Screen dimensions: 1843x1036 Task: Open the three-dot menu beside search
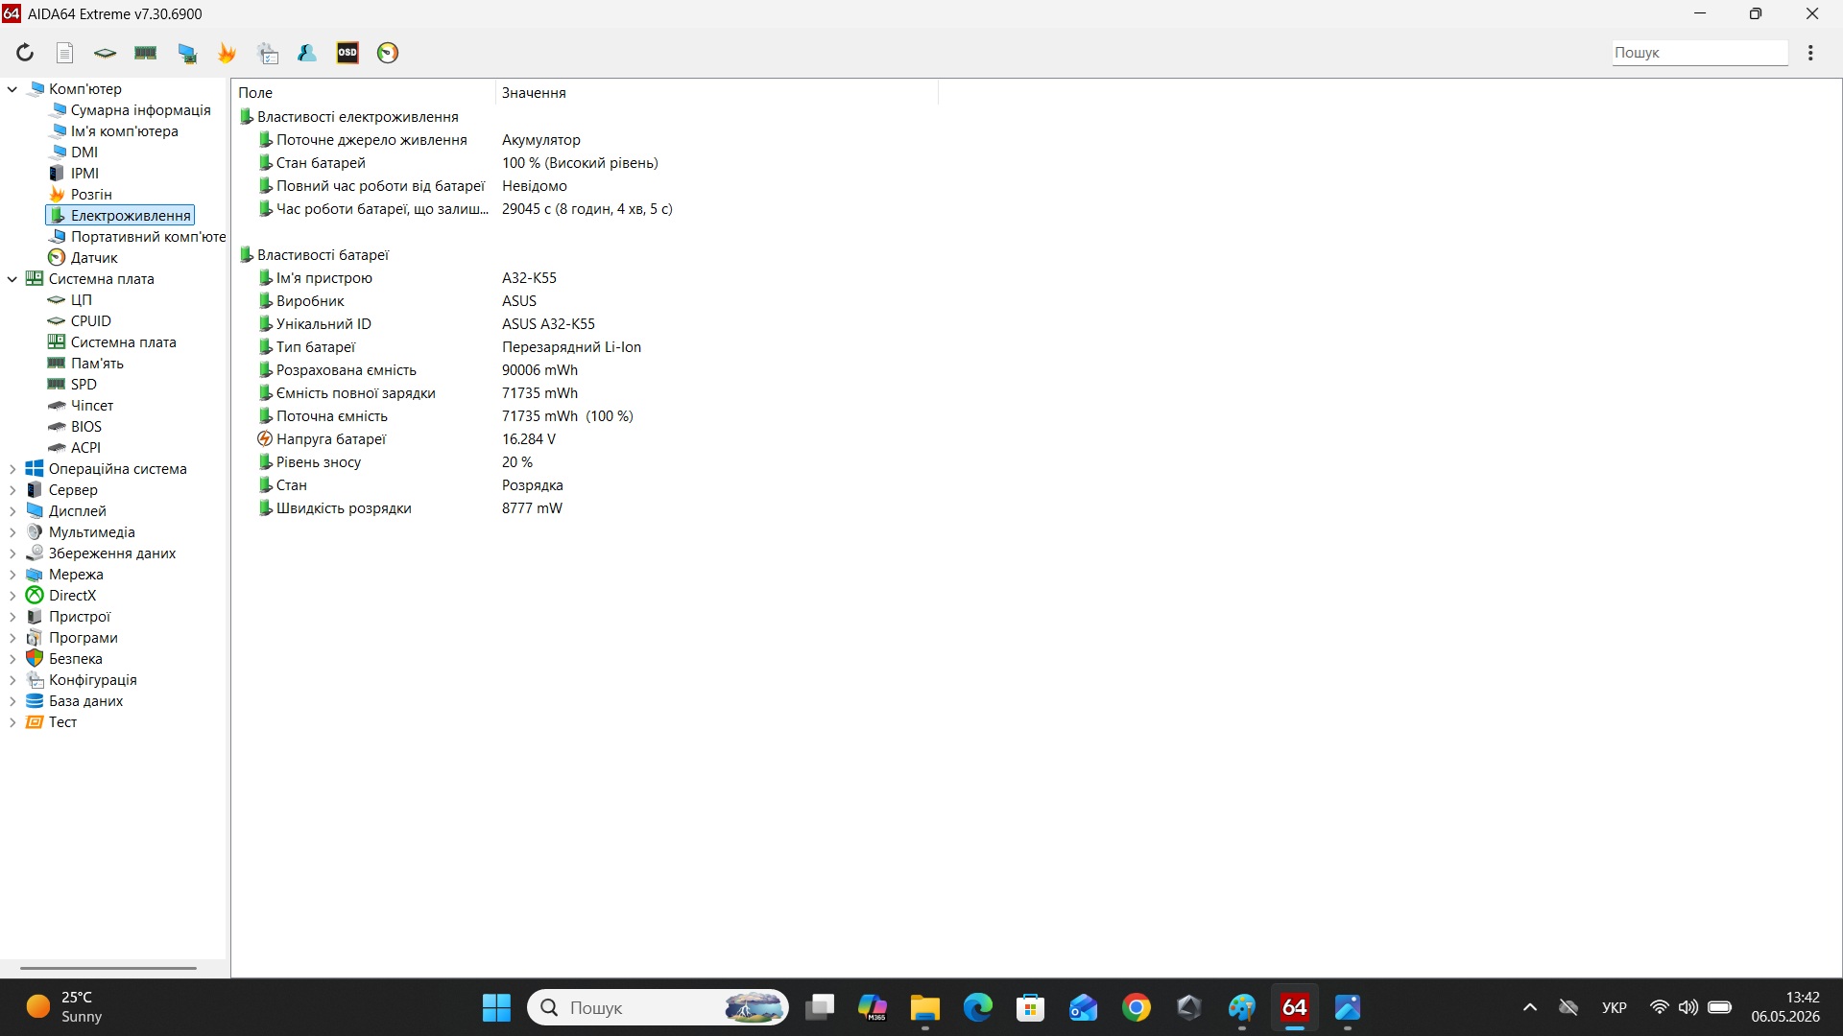1810,53
